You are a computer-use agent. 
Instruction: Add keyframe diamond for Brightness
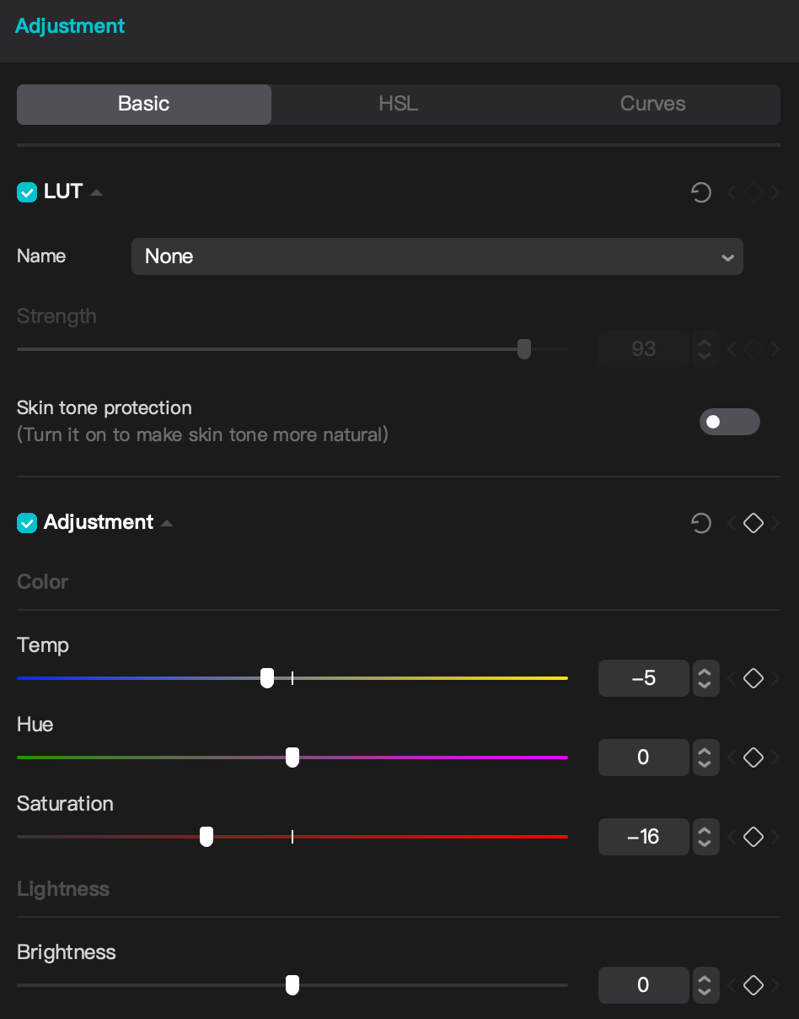click(753, 985)
